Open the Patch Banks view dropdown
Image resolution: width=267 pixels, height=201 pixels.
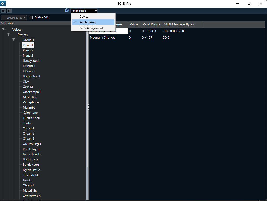point(84,11)
